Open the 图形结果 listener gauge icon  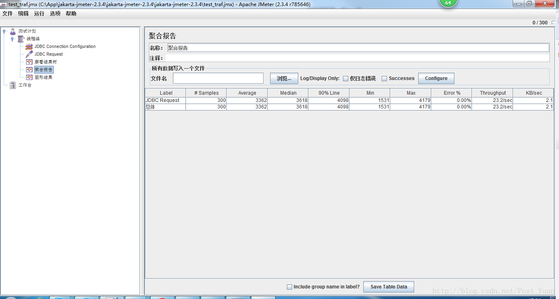tap(29, 77)
